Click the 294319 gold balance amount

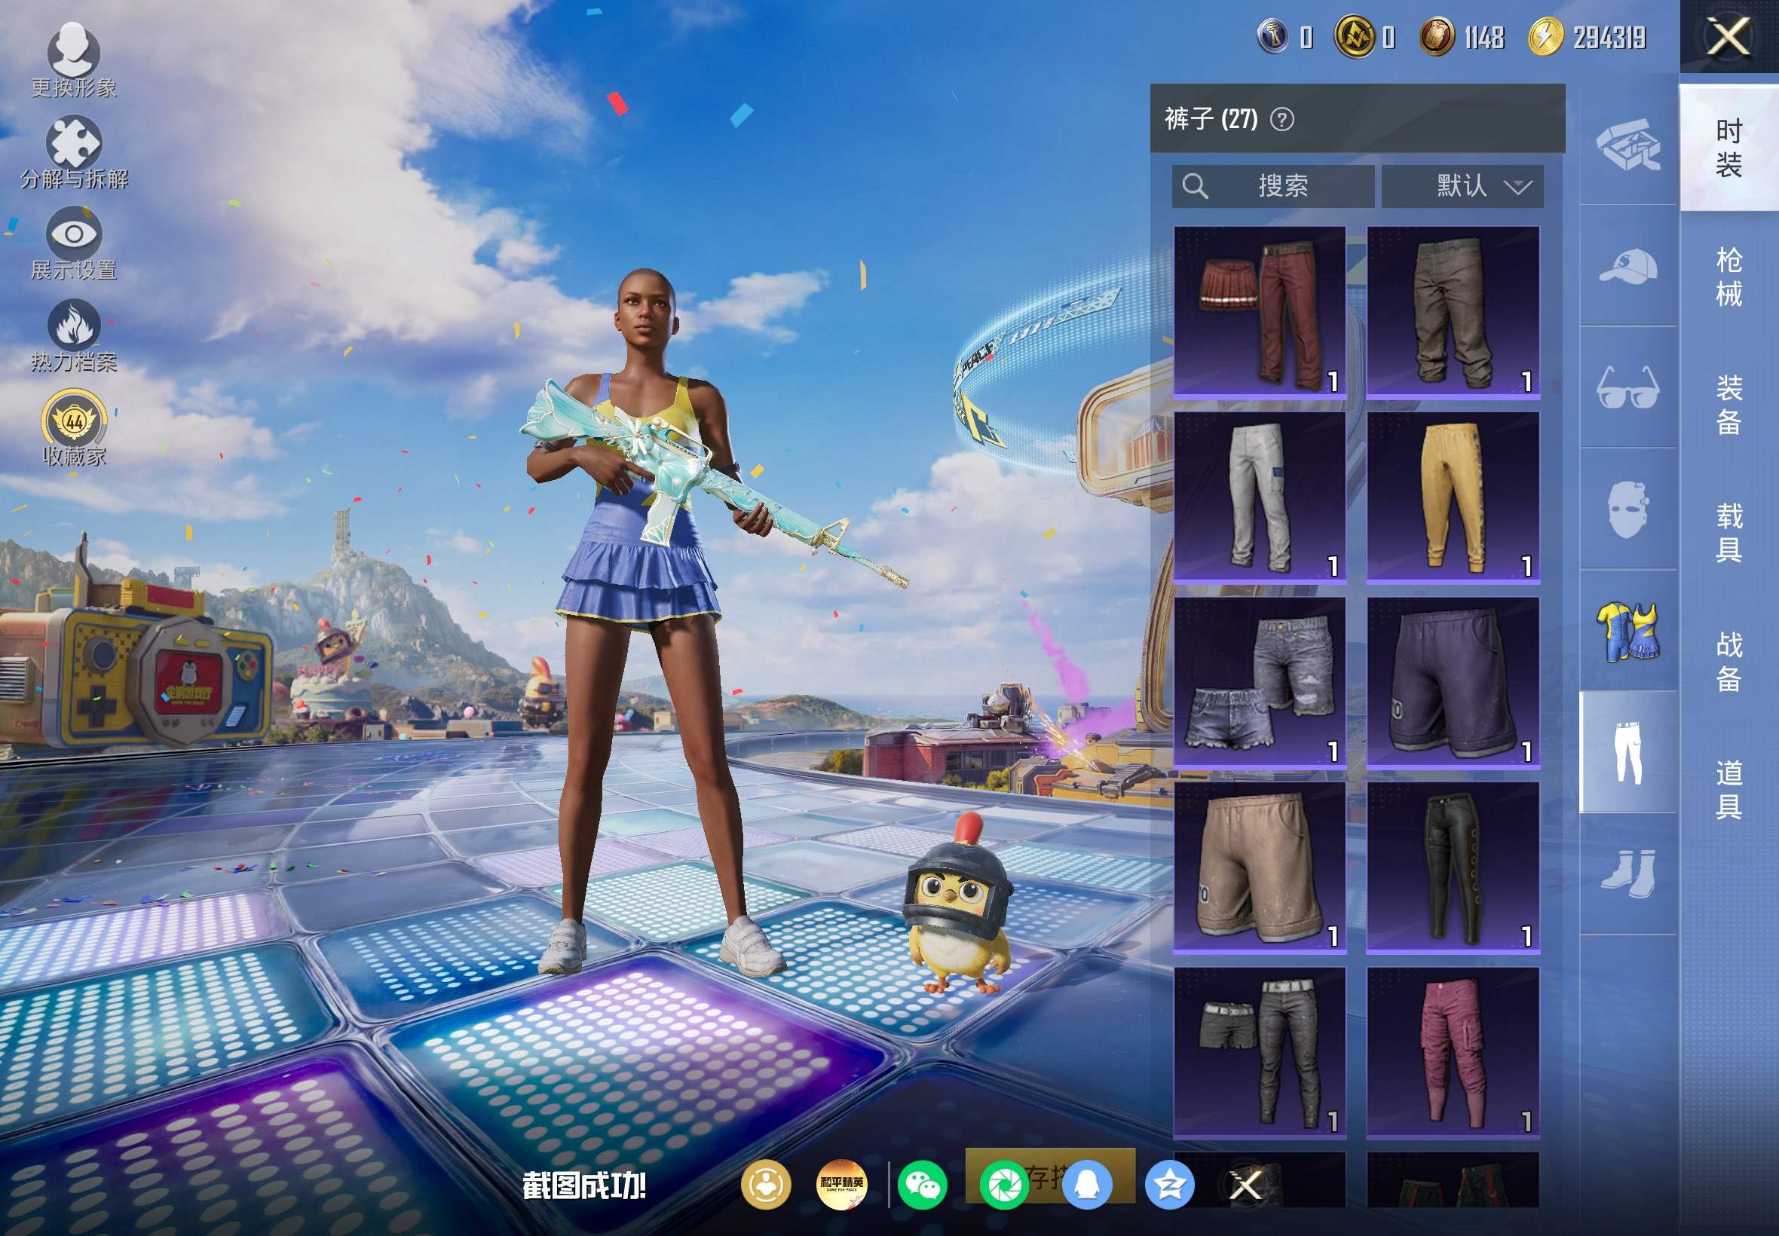pos(1609,37)
